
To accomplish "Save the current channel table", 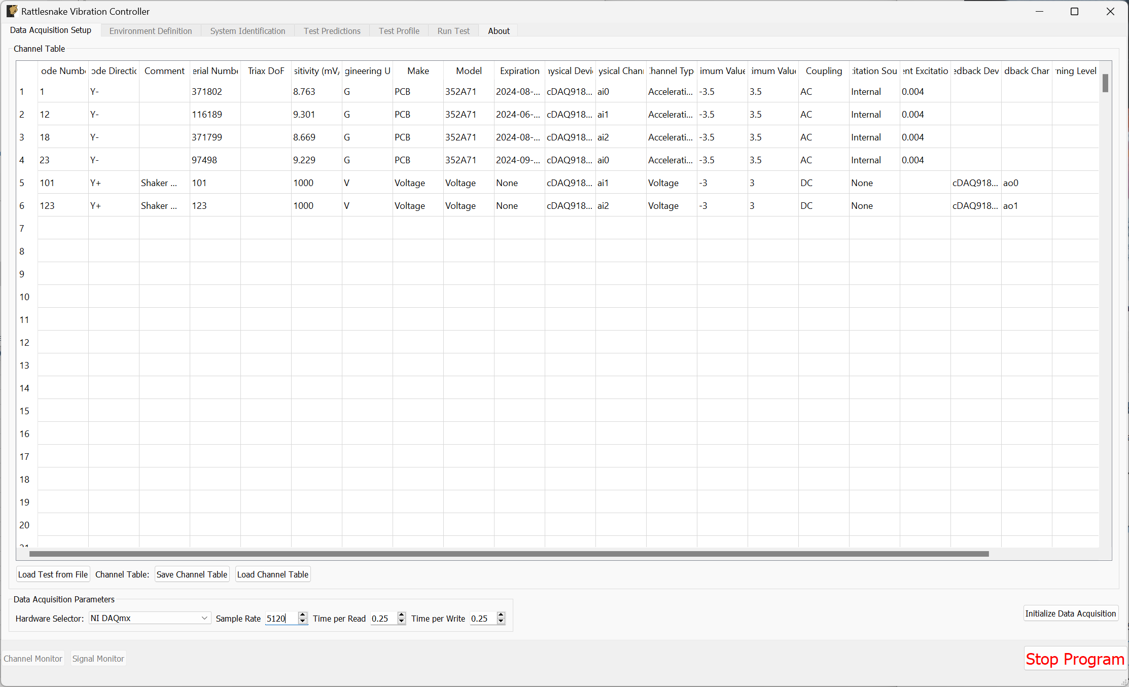I will tap(192, 574).
